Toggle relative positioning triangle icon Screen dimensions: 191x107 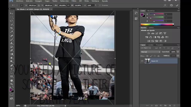point(39,5)
